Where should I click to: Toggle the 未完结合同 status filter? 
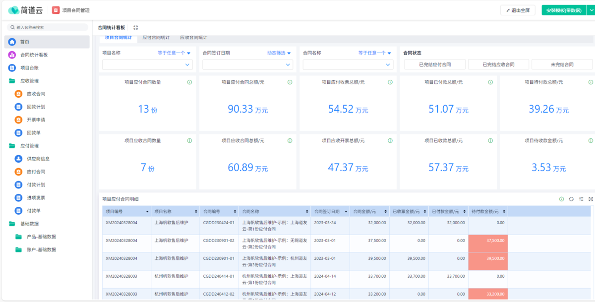pos(562,64)
